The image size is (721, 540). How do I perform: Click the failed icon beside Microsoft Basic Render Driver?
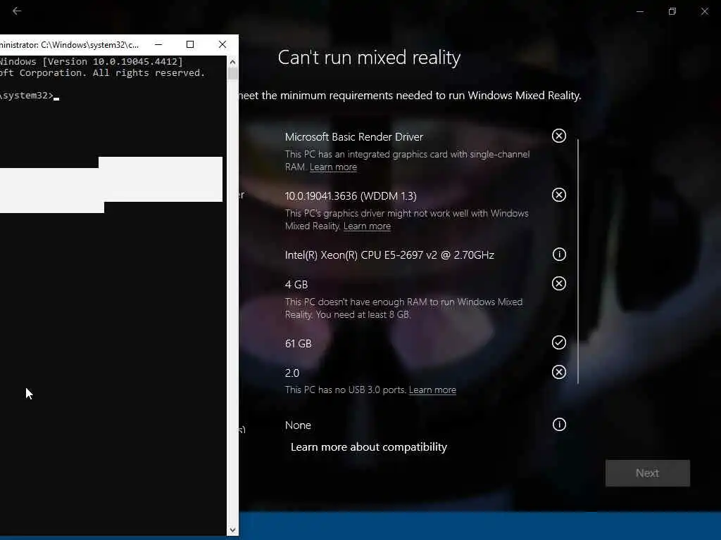pyautogui.click(x=558, y=136)
